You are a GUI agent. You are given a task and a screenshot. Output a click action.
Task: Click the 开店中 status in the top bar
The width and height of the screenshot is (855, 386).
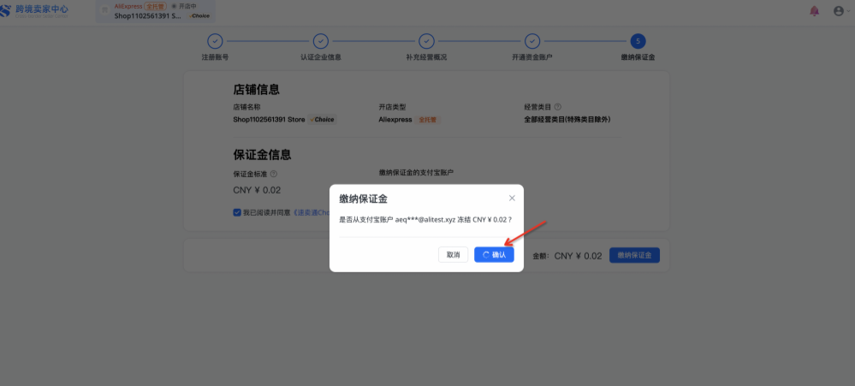pyautogui.click(x=184, y=6)
